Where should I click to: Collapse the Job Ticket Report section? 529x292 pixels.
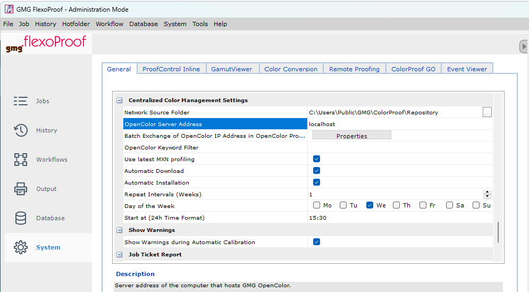[120, 255]
